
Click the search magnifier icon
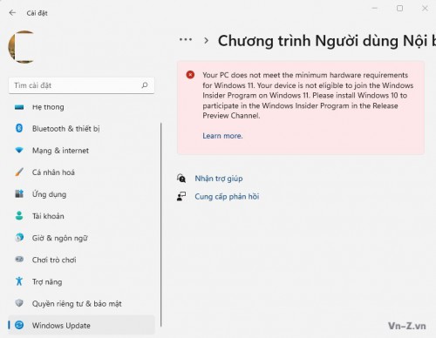point(145,85)
